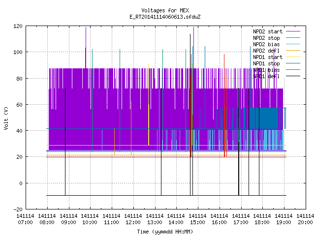Click the 07:00 time tick label
The image size is (315, 236).
point(25,222)
